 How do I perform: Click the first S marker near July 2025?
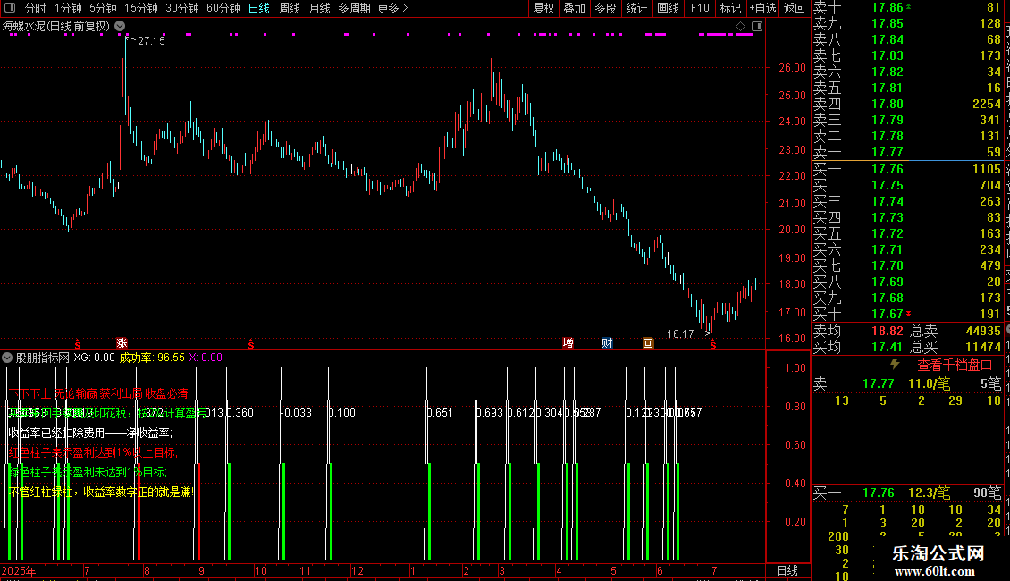pyautogui.click(x=78, y=345)
